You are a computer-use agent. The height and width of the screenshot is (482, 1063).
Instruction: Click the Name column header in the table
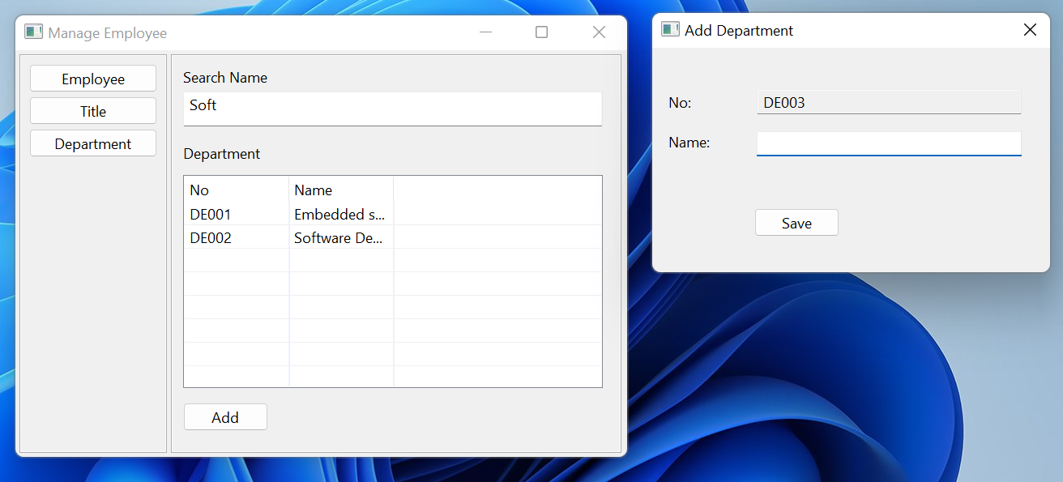341,190
